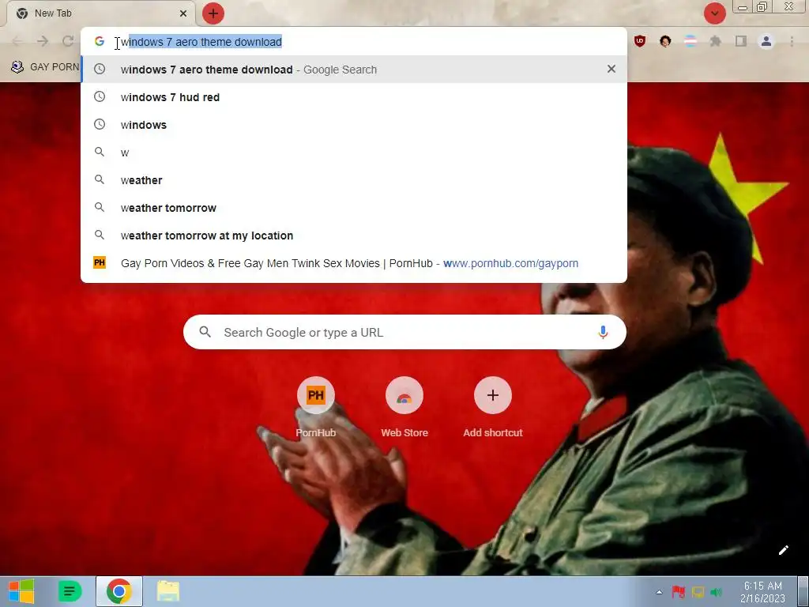Pick the 'weather' search suggestion
Image resolution: width=809 pixels, height=607 pixels.
354,180
